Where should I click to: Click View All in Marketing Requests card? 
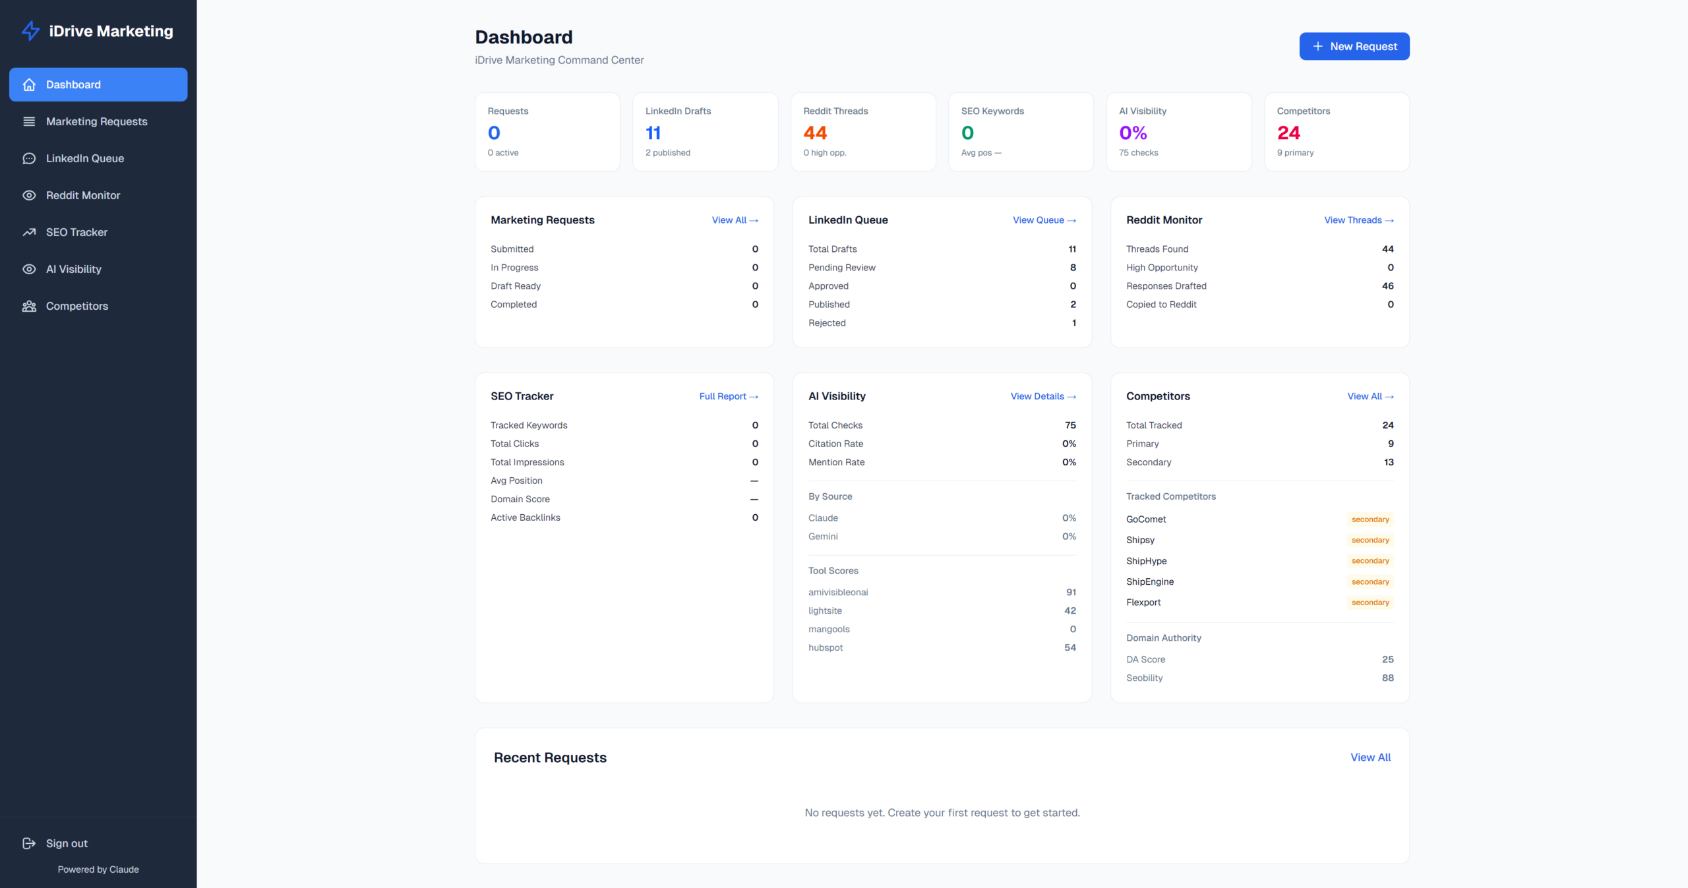pos(735,220)
